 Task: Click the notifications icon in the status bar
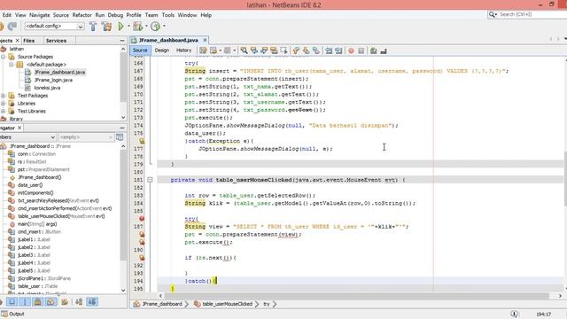point(514,314)
